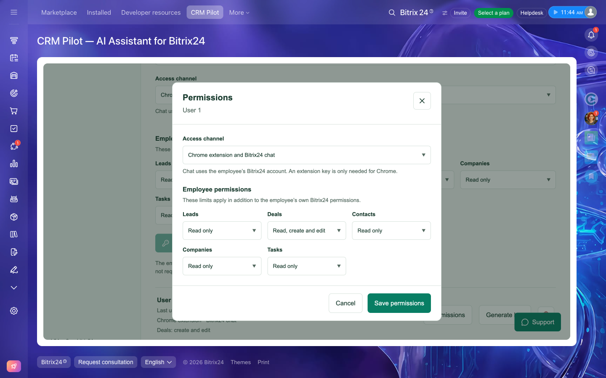
Task: Click Select a plan button
Action: (494, 13)
